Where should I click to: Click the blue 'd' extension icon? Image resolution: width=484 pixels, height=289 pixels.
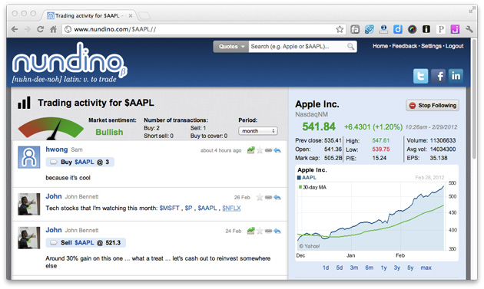(x=398, y=29)
